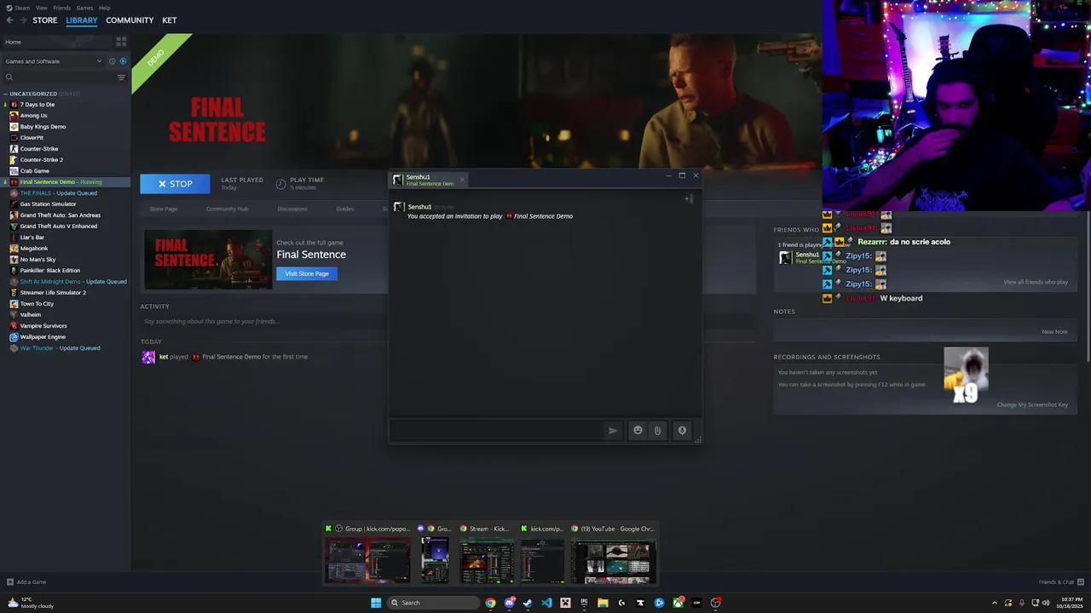Go to the COMMUNITY tab
This screenshot has height=613, width=1091.
[x=130, y=20]
